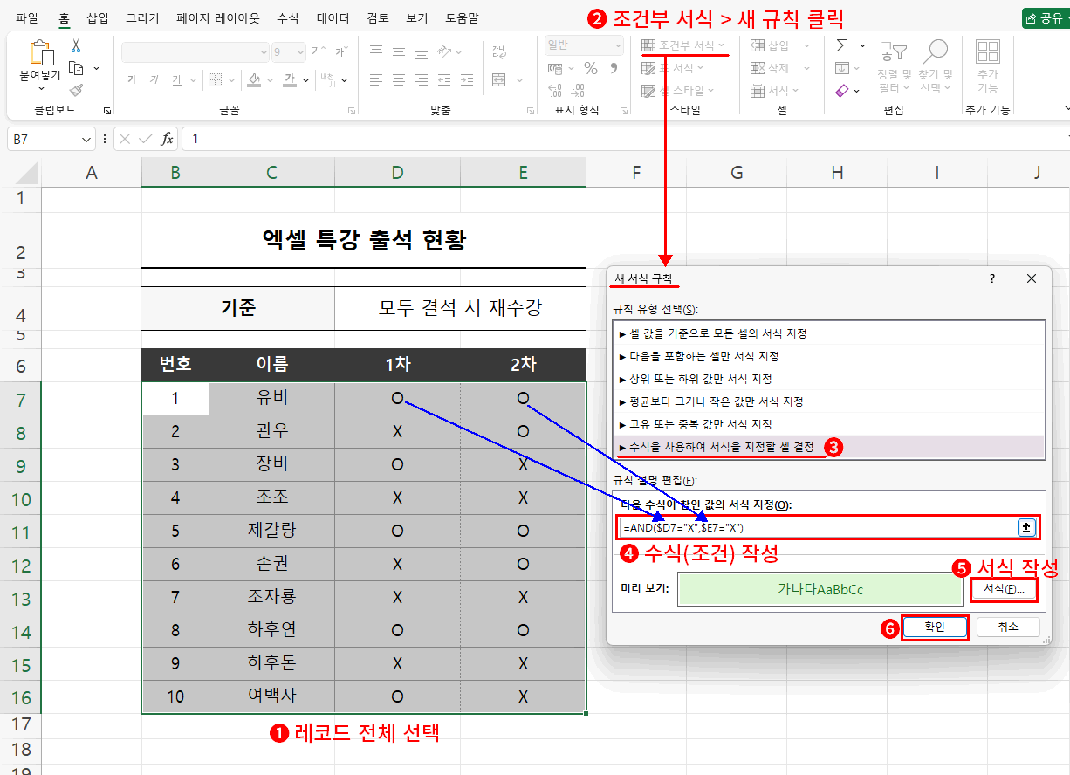The height and width of the screenshot is (775, 1070).
Task: Click the Accounting Number Format icon
Action: point(556,68)
